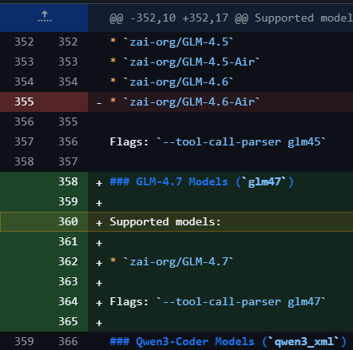353x350 pixels.
Task: Click old line number 355 on deleted row
Action: coord(24,101)
